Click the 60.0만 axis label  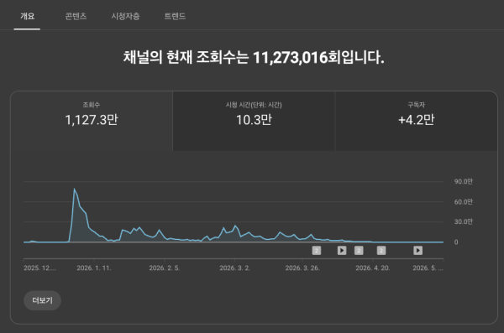tap(463, 201)
